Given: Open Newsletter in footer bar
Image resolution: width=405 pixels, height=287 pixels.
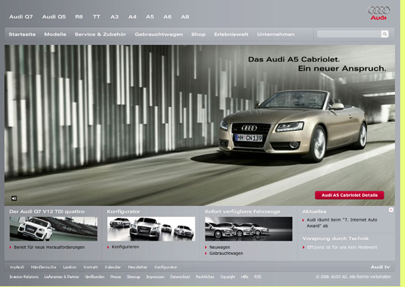Looking at the screenshot, I should [137, 267].
